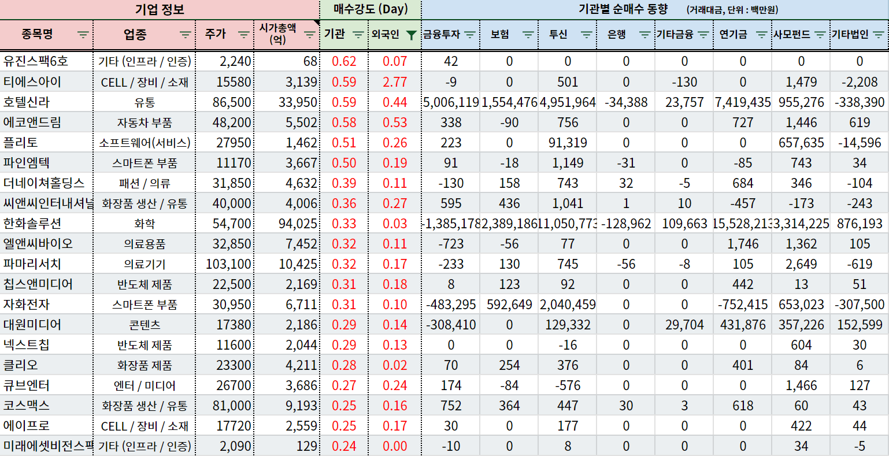Select stock name cell 미래에셋비전스팩
Image resolution: width=889 pixels, height=456 pixels.
point(46,446)
